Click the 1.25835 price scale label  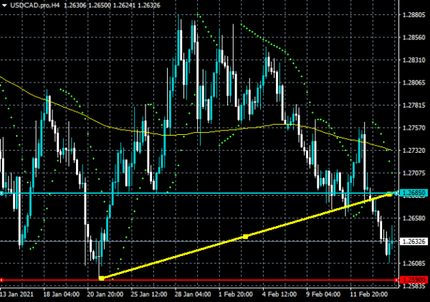(414, 286)
